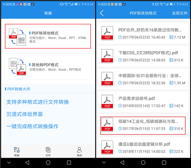Open the PDF转其他格式 conversion card
Viewport: 191px width, 168px height.
[48, 36]
